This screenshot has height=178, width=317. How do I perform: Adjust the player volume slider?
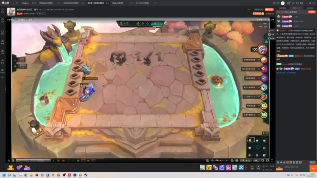220,161
